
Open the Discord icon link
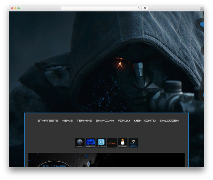tap(90, 143)
